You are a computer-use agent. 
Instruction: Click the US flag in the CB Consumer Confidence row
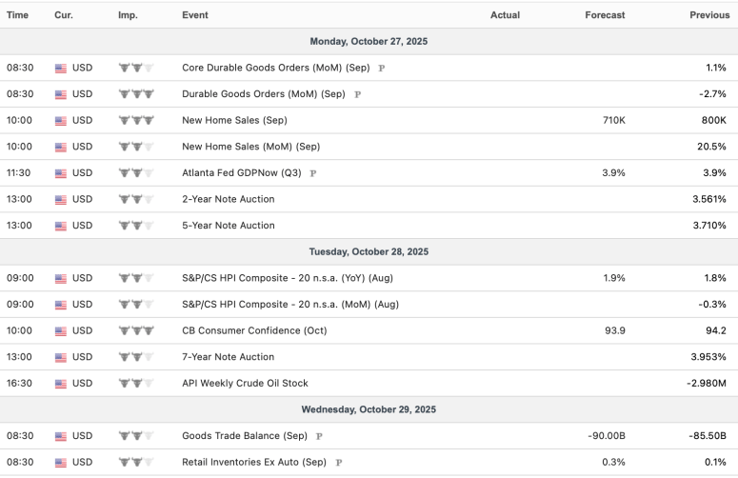point(61,331)
